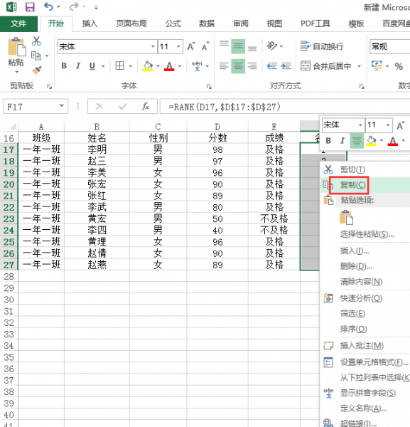Click the cancel X in formula bar

pyautogui.click(x=99, y=107)
